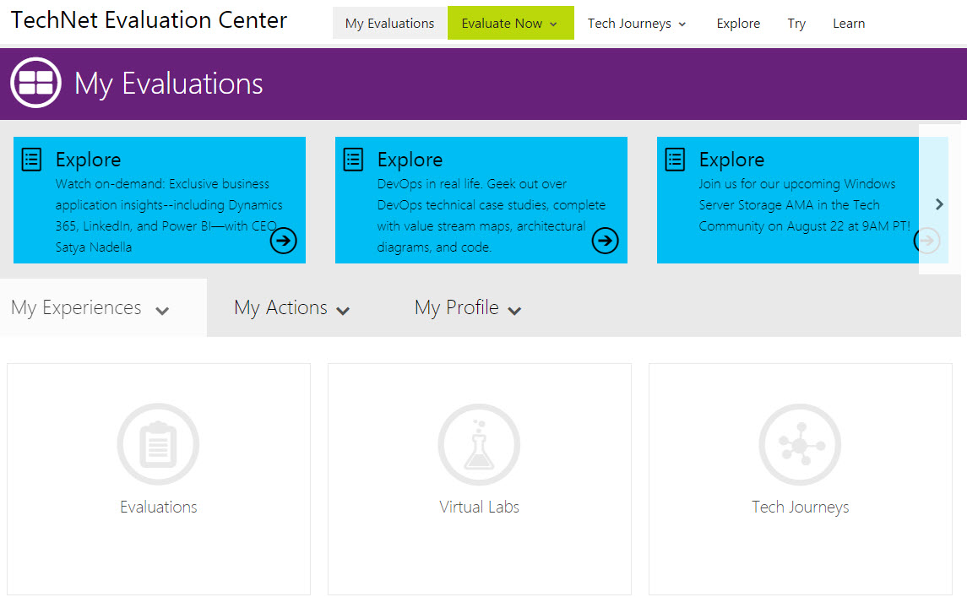Open the Tech Journeys navigation dropdown

click(637, 24)
